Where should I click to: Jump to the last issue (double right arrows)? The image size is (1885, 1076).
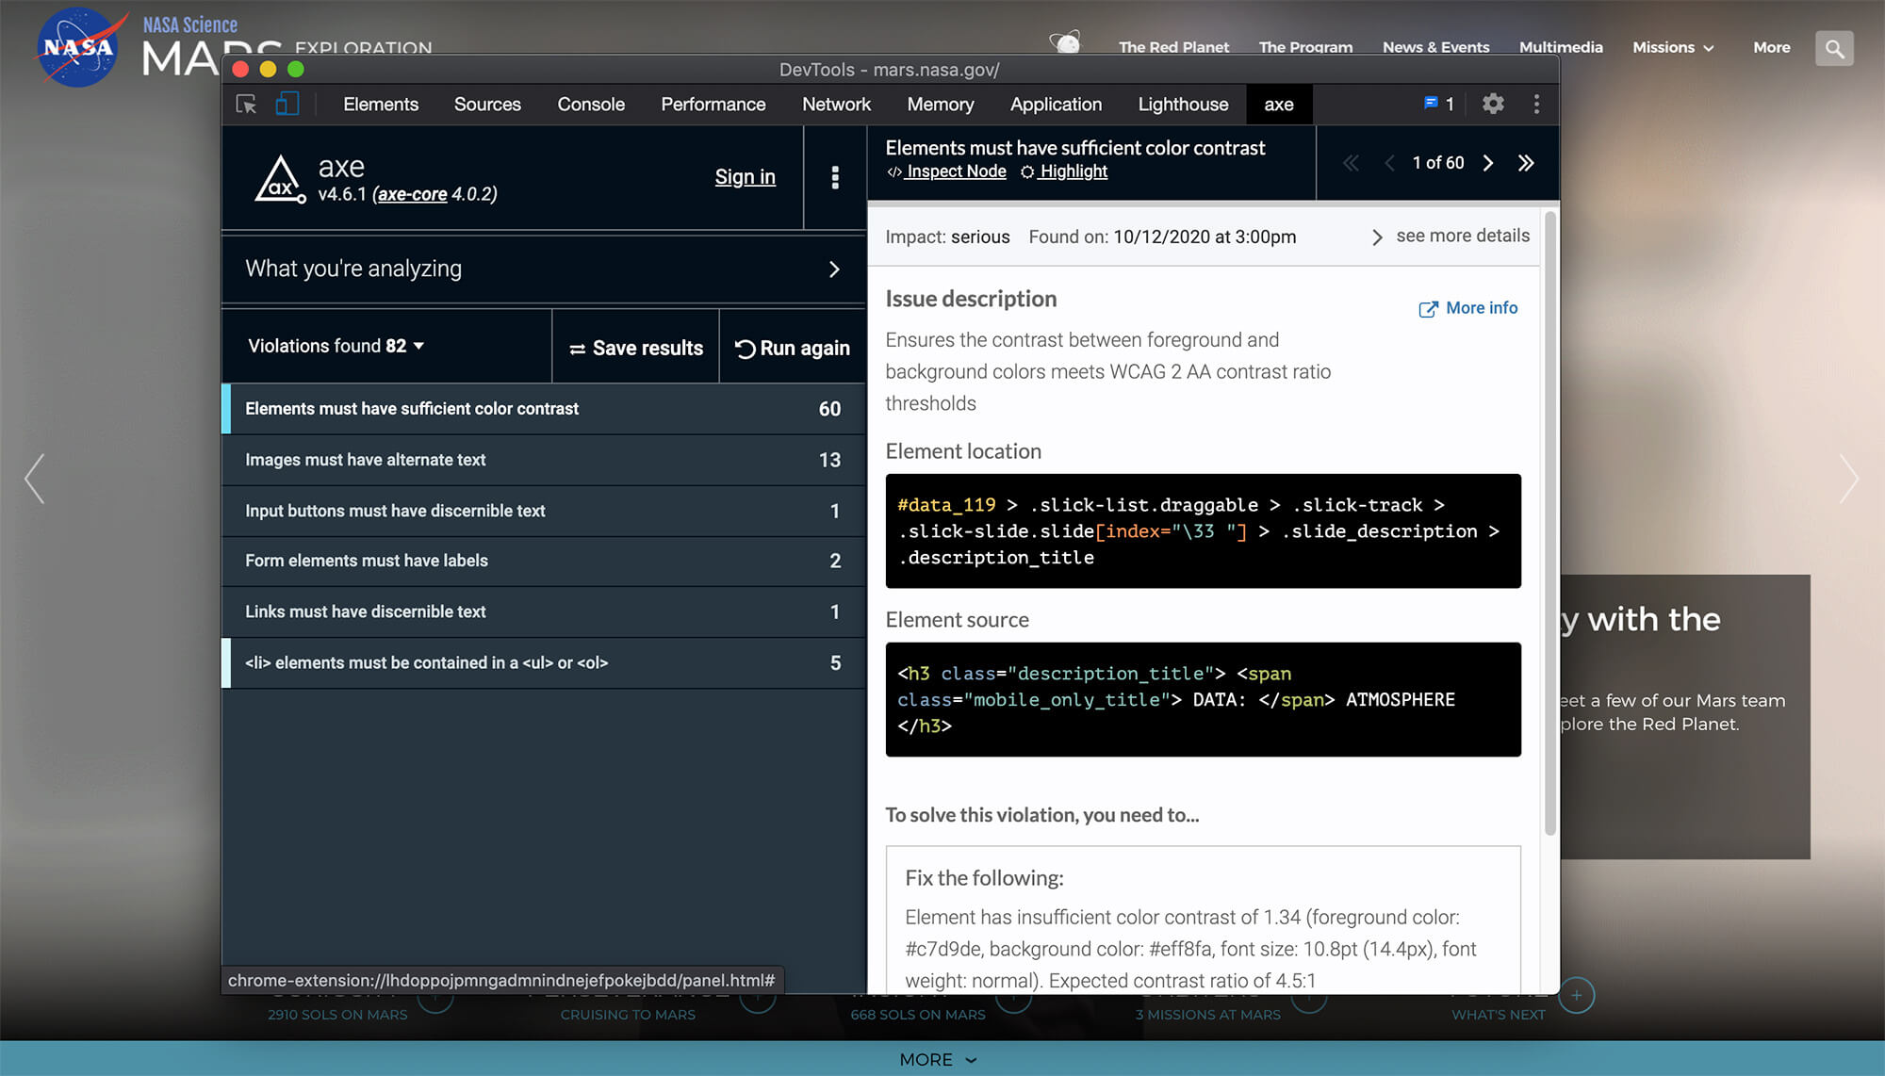(x=1526, y=163)
